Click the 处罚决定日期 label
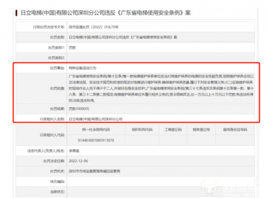The height and width of the screenshot is (198, 268). click(54, 161)
